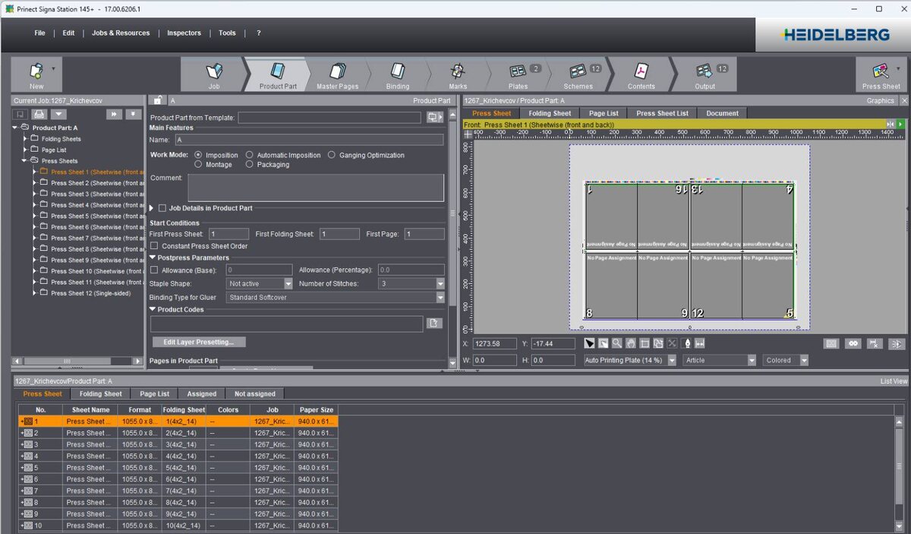The width and height of the screenshot is (911, 534).
Task: Collapse the Product Codes section
Action: (153, 310)
